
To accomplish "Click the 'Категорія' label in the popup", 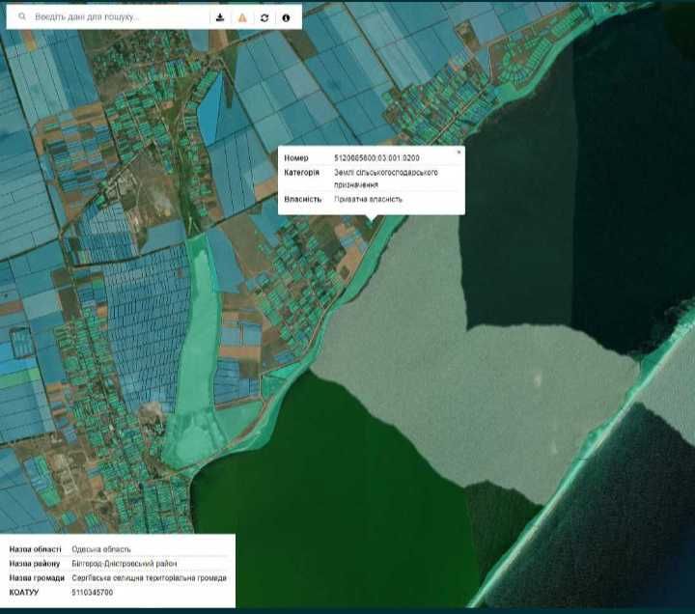I will 301,172.
